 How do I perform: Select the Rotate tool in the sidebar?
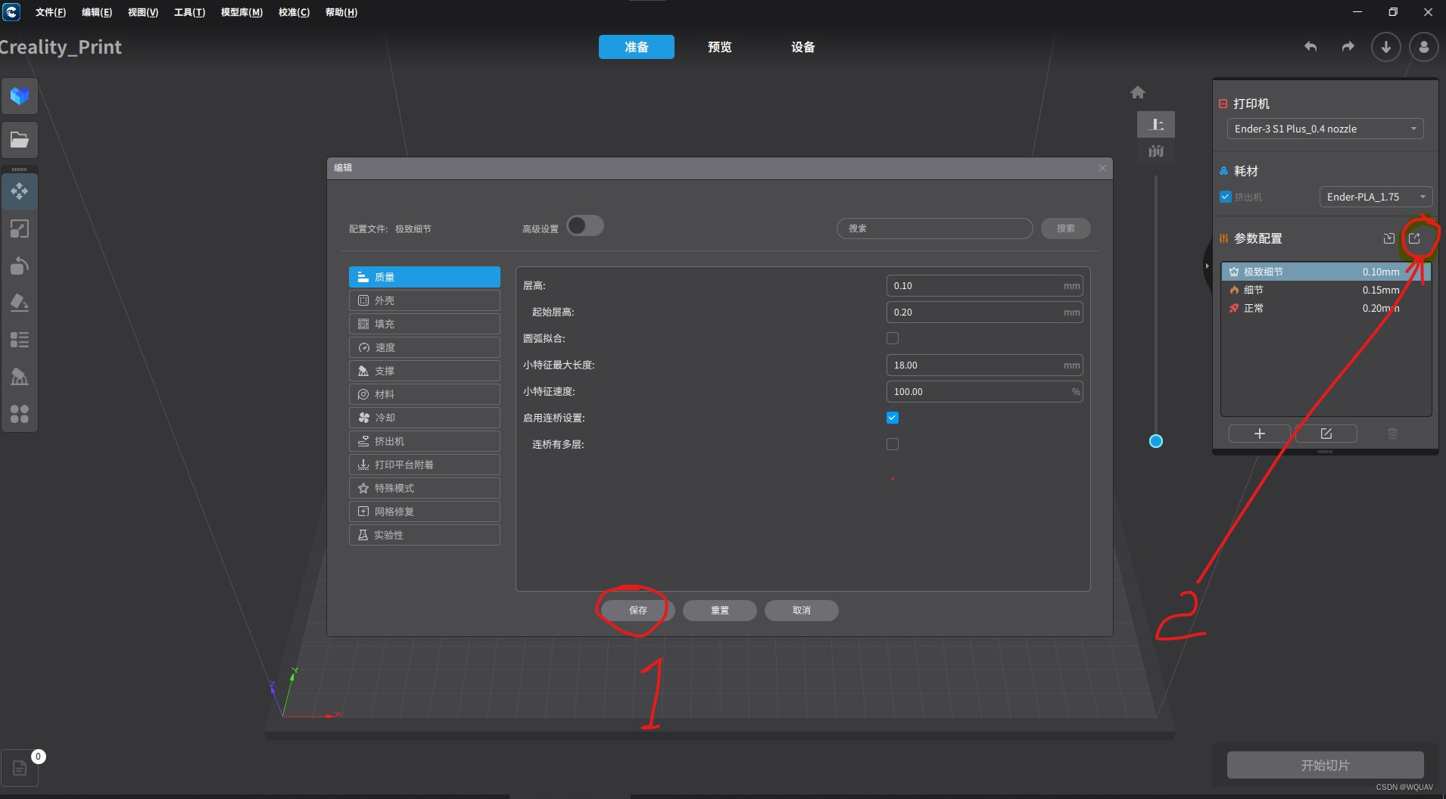click(20, 266)
